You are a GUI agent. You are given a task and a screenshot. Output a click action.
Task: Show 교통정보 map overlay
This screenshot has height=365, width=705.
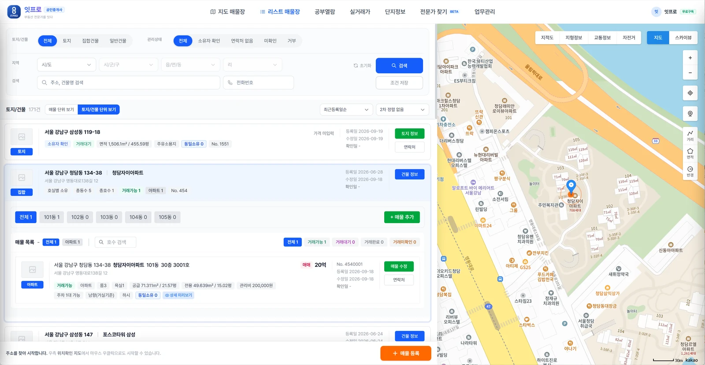(x=602, y=38)
